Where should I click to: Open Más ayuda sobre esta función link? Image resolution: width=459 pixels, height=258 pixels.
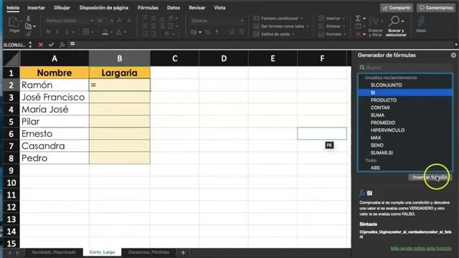421,249
